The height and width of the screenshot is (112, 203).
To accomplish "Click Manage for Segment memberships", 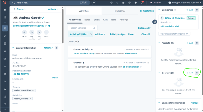I will 195,103.
